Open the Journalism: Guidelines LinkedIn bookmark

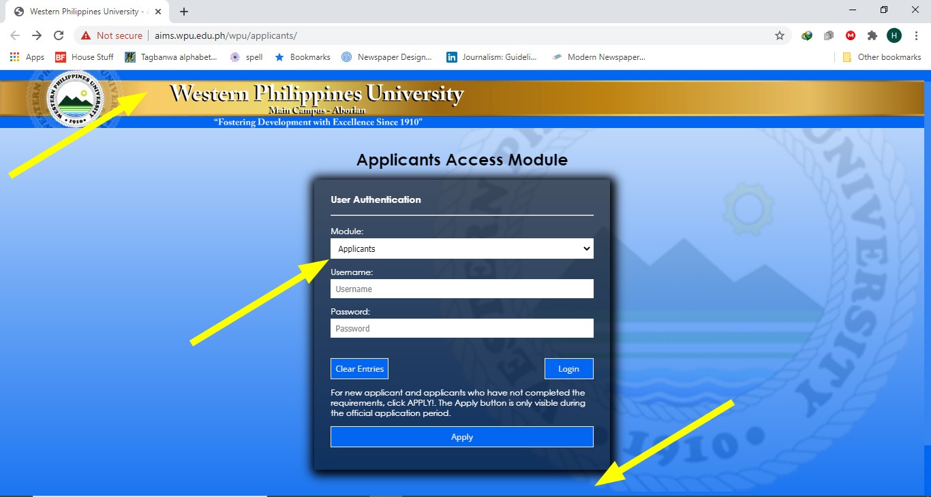point(491,57)
